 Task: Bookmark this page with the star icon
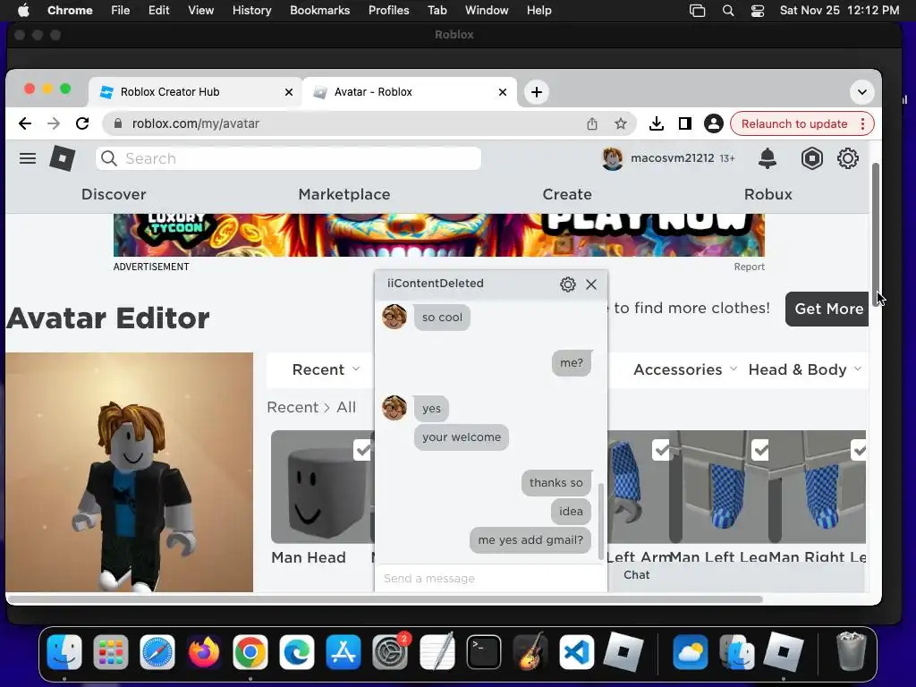[x=621, y=123]
